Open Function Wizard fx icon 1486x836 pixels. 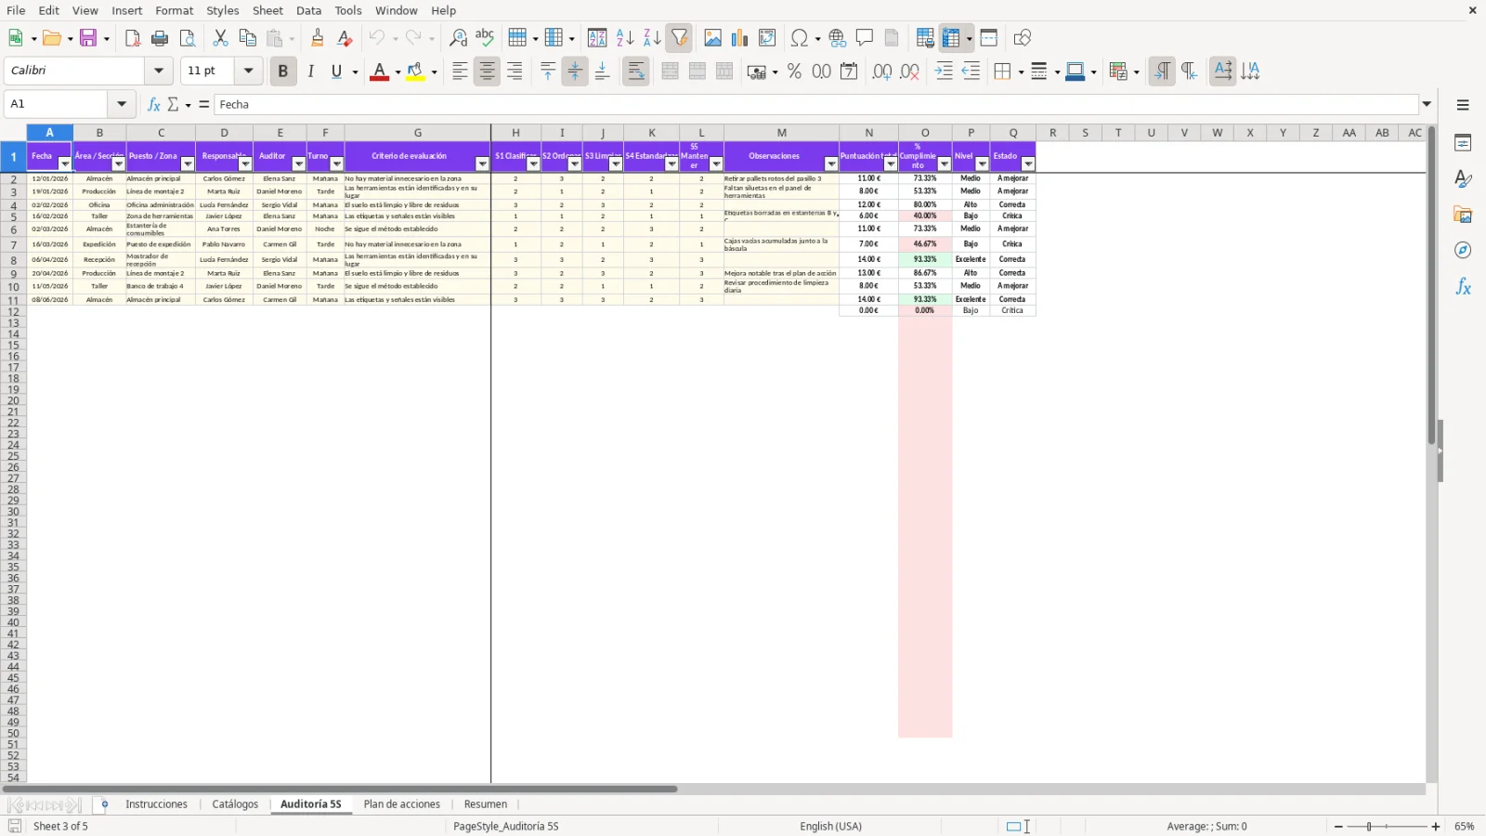pyautogui.click(x=154, y=104)
